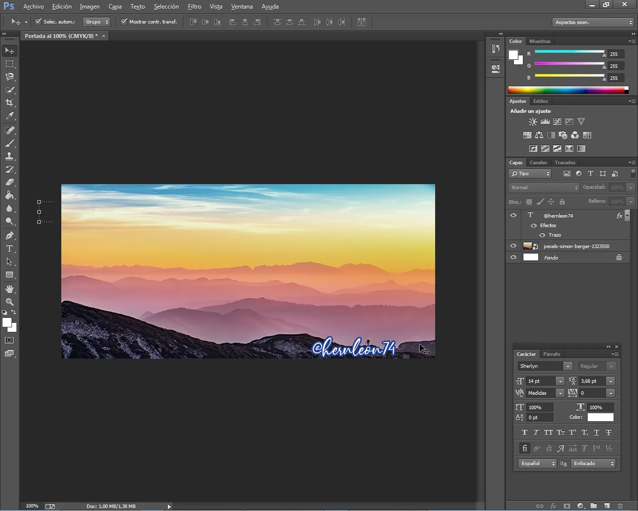The image size is (638, 511).
Task: Open the Filtro menu
Action: [x=194, y=6]
